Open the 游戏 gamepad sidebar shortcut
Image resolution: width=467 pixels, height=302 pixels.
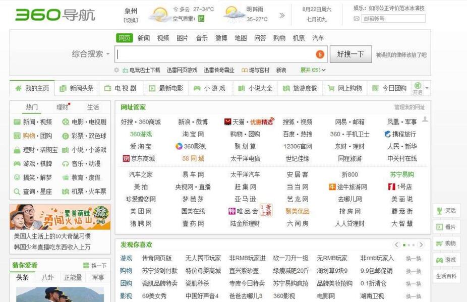[x=446, y=260]
